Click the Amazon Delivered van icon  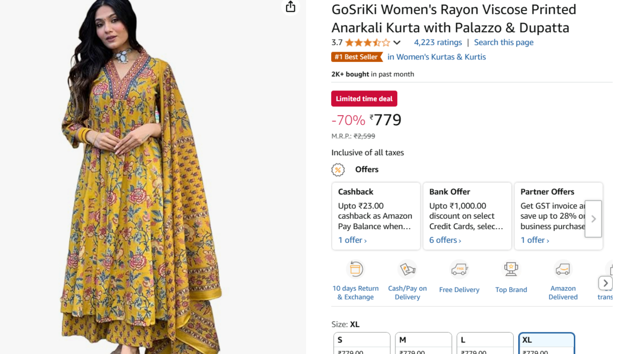(x=563, y=269)
